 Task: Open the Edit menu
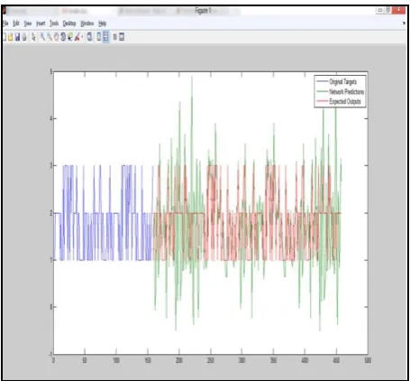pyautogui.click(x=16, y=23)
